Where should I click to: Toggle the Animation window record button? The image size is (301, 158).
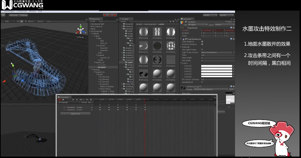pos(59,100)
